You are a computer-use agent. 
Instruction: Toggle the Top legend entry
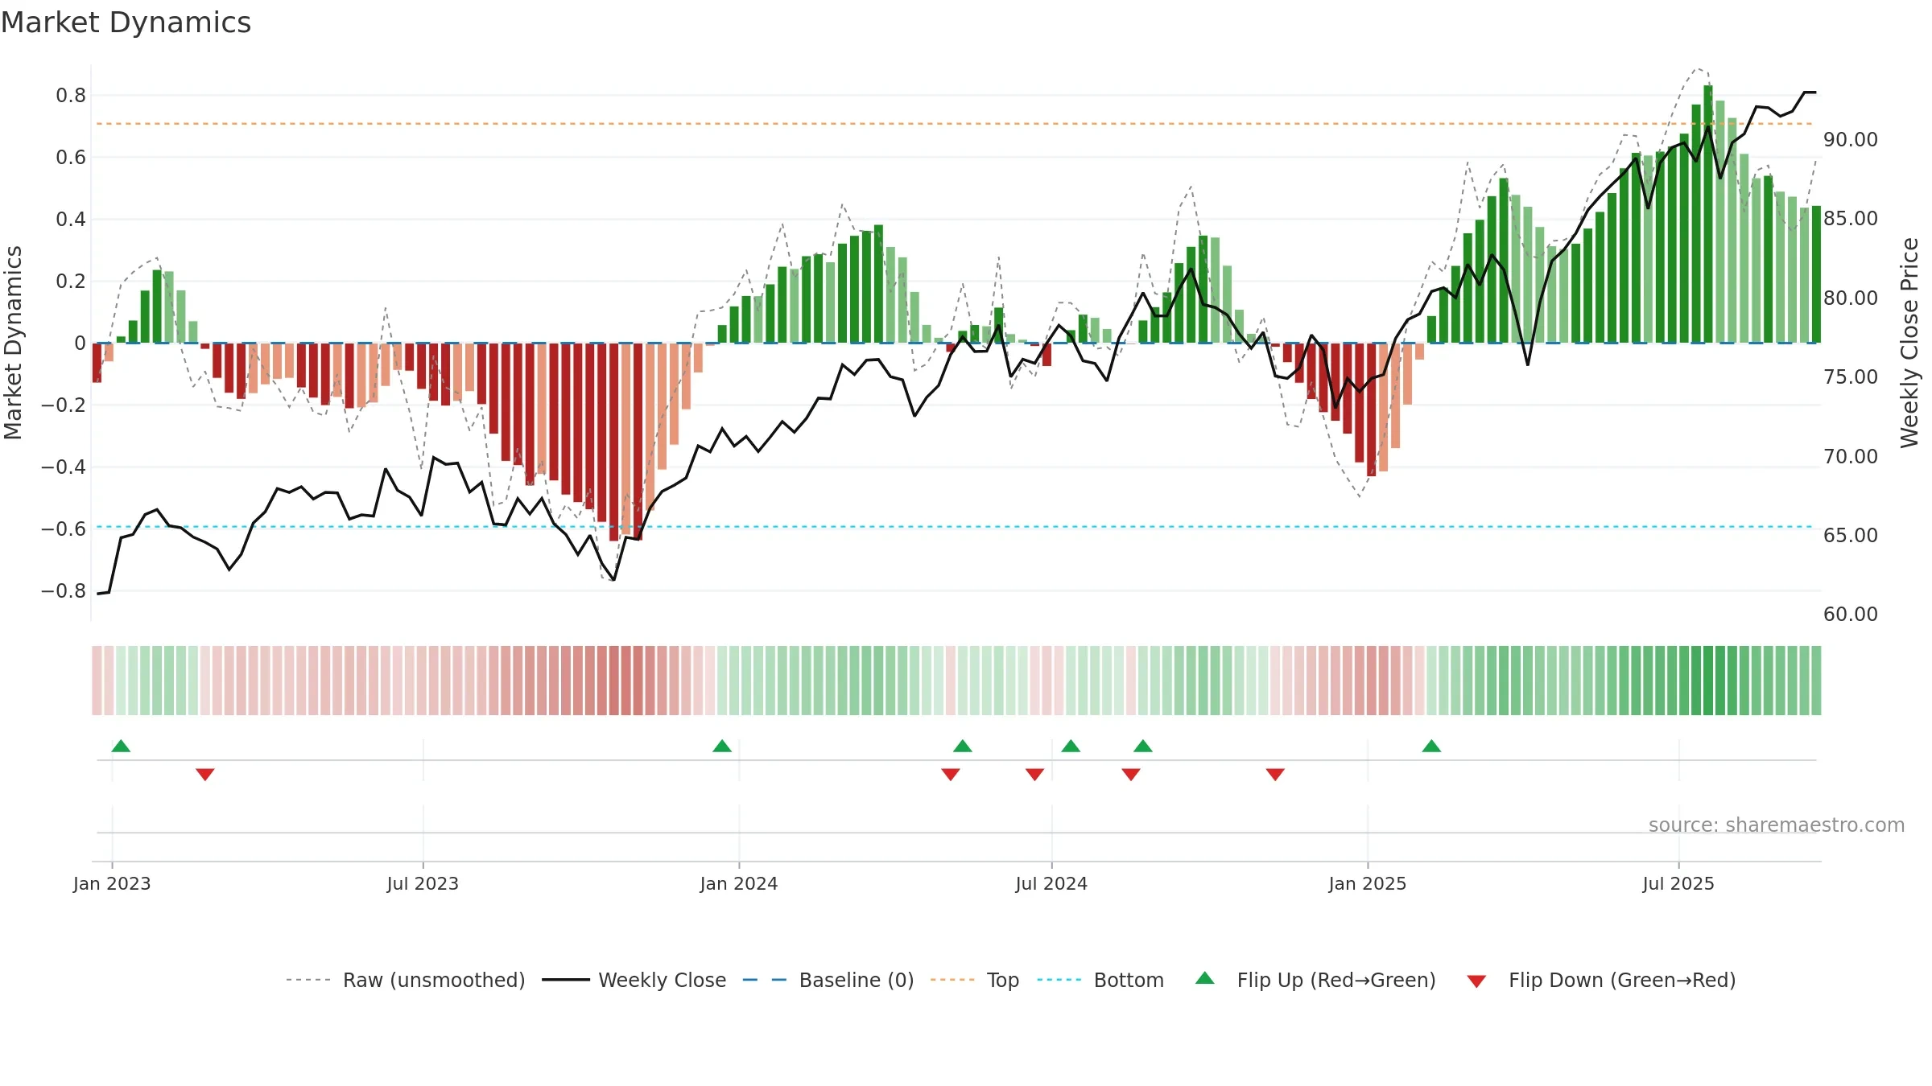(x=975, y=980)
